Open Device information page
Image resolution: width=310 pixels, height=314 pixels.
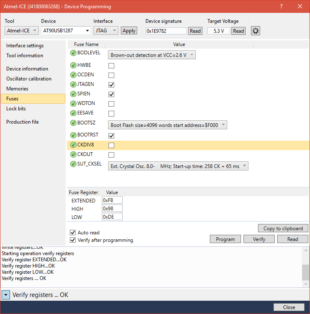27,69
